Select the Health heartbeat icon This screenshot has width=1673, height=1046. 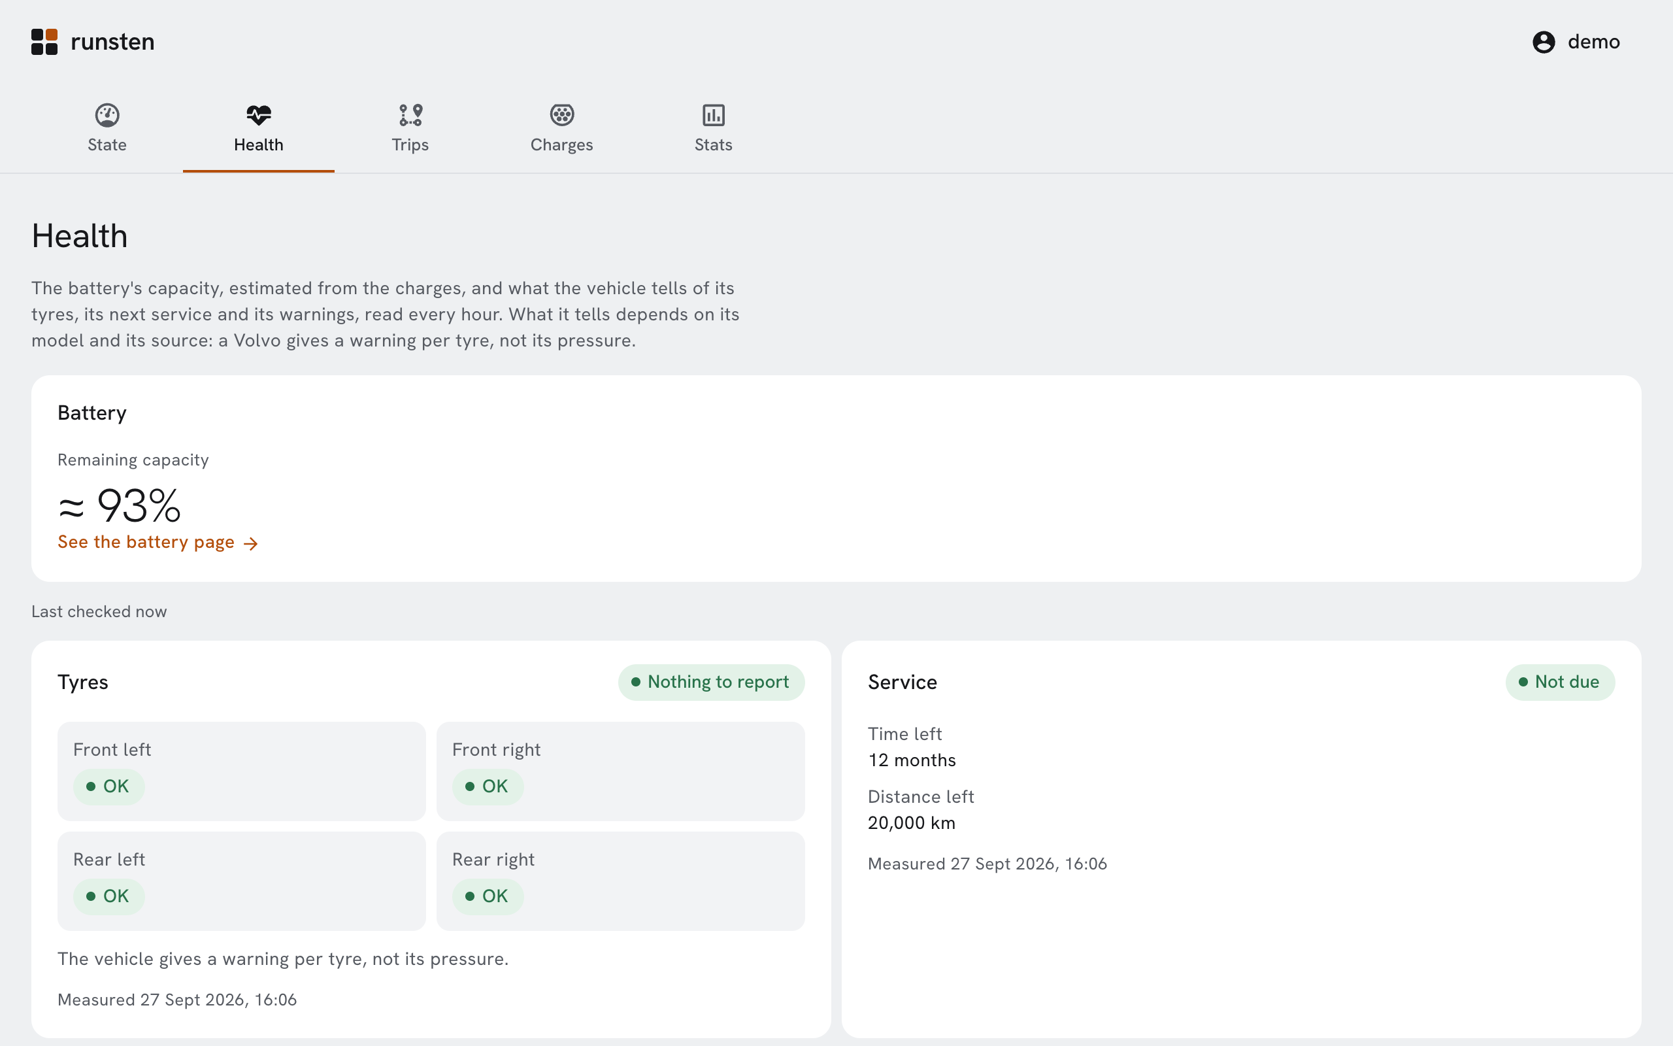coord(259,115)
